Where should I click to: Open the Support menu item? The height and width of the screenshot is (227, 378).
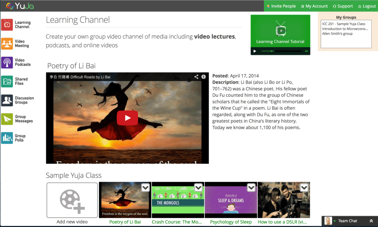[343, 6]
